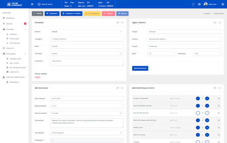Refresh the Основное panel
This screenshot has height=143, width=227.
tap(117, 23)
